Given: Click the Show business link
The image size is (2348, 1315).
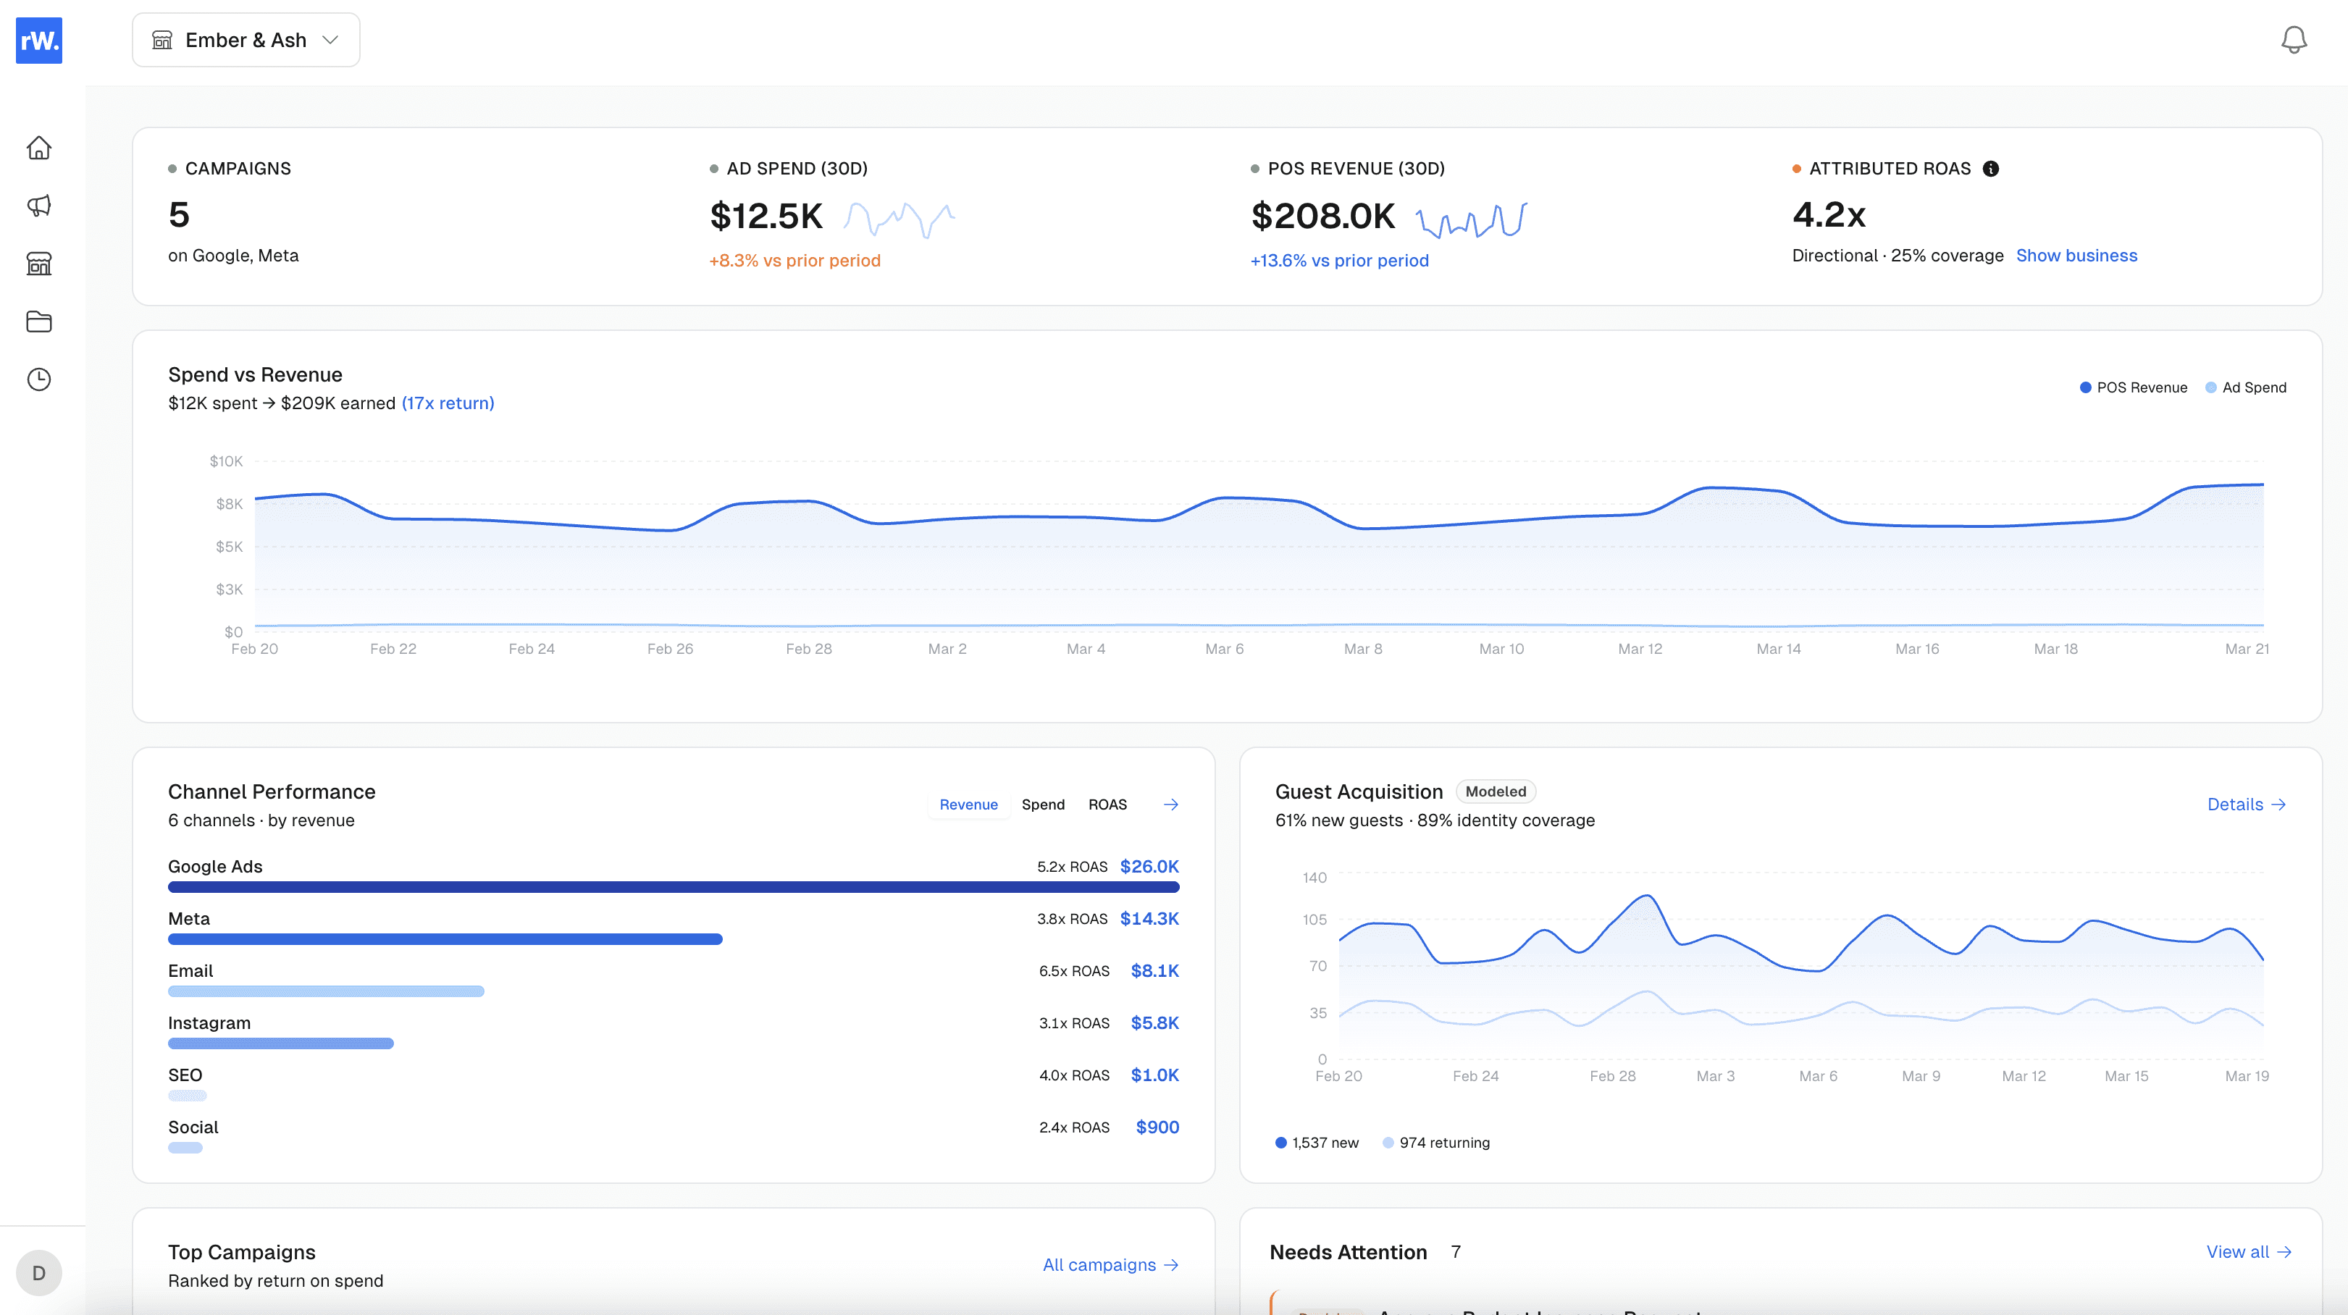Looking at the screenshot, I should pos(2077,255).
